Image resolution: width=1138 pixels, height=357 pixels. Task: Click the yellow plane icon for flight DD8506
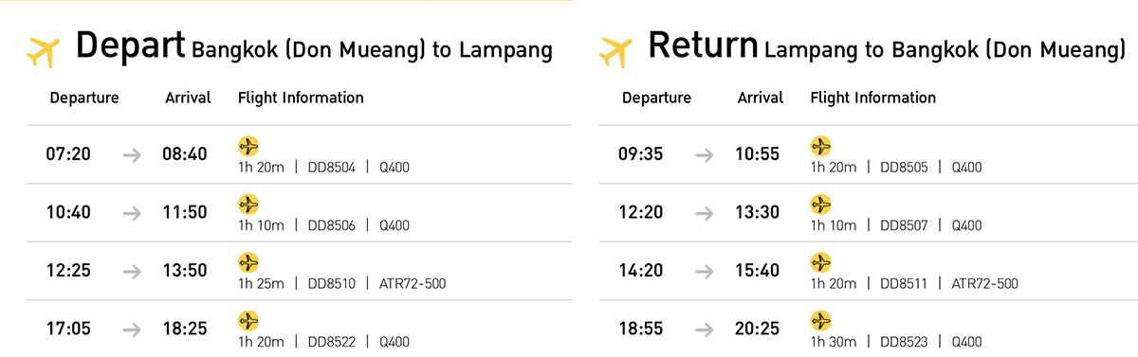248,204
